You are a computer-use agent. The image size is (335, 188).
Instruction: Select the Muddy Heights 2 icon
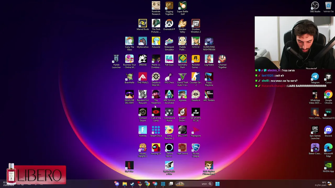[143, 150]
